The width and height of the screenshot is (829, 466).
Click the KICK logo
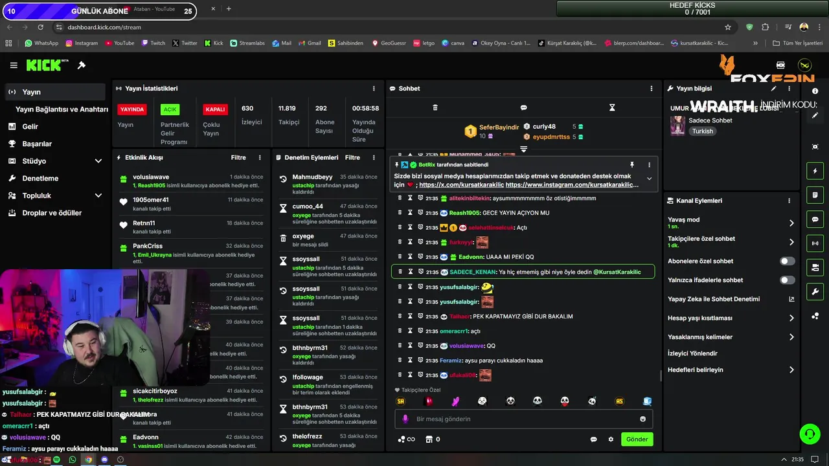click(47, 65)
